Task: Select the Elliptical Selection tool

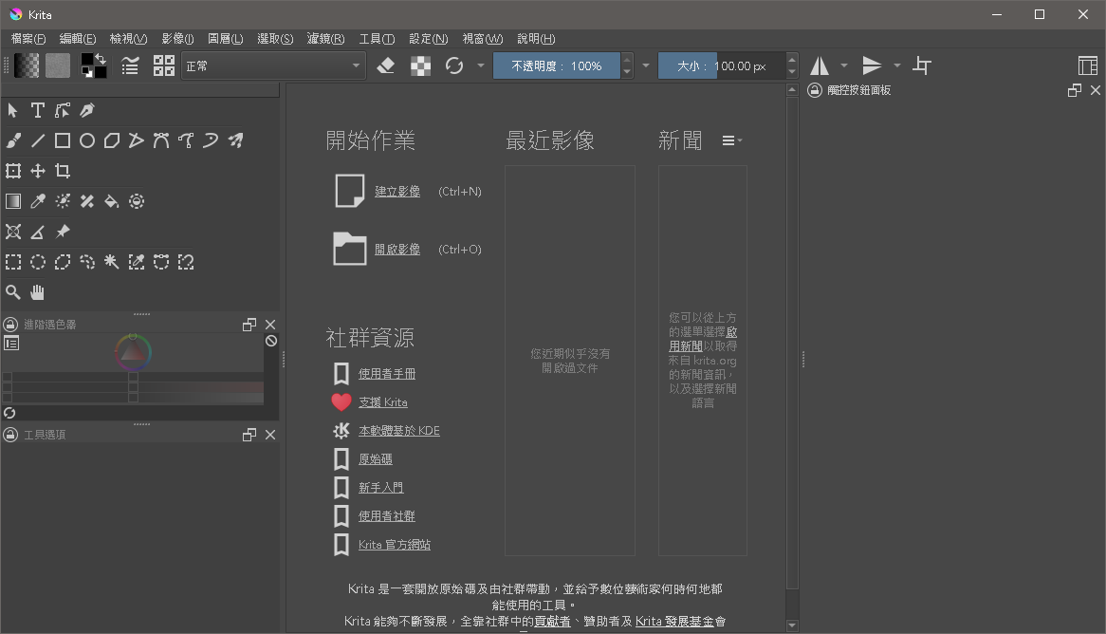Action: (x=38, y=262)
